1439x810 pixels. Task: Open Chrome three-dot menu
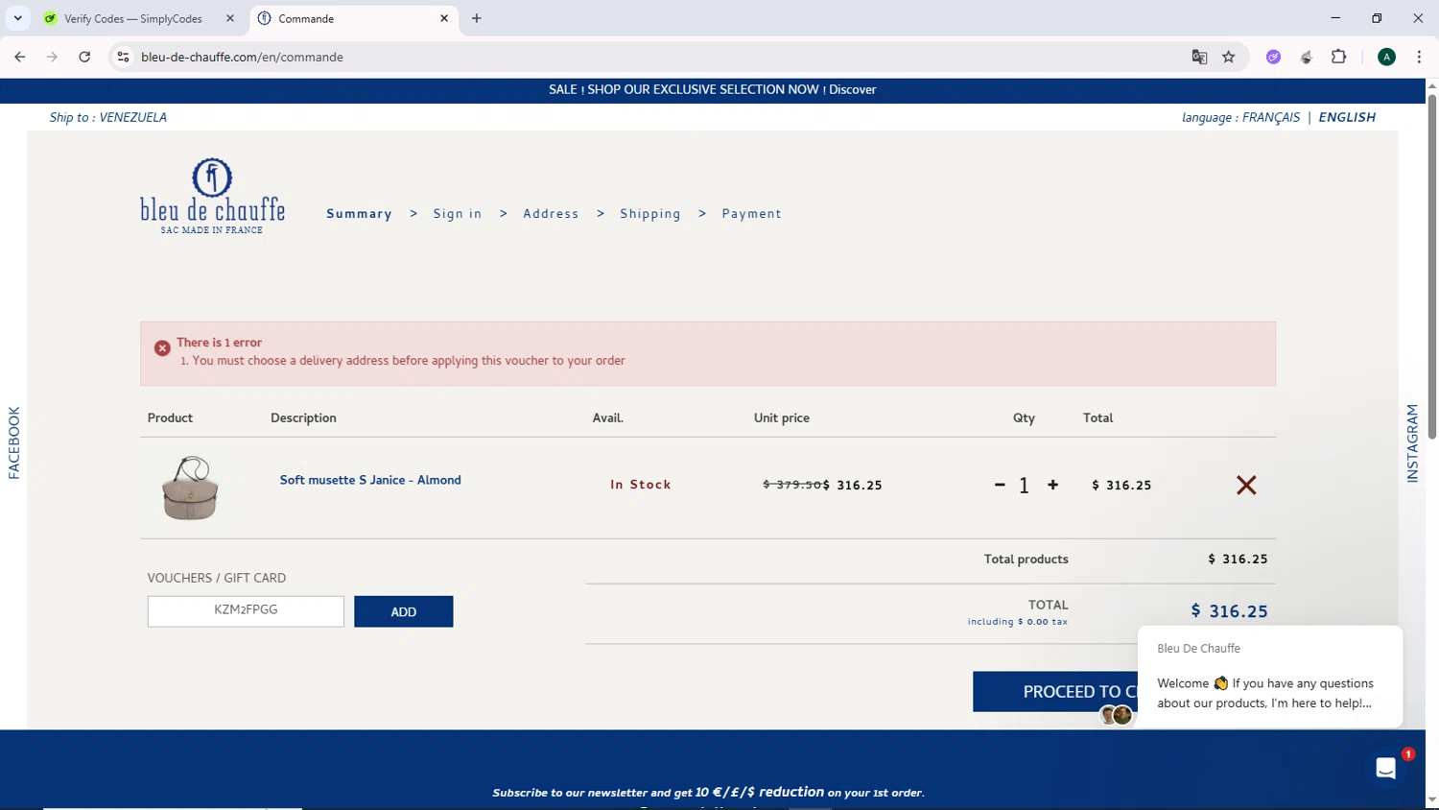pos(1419,57)
